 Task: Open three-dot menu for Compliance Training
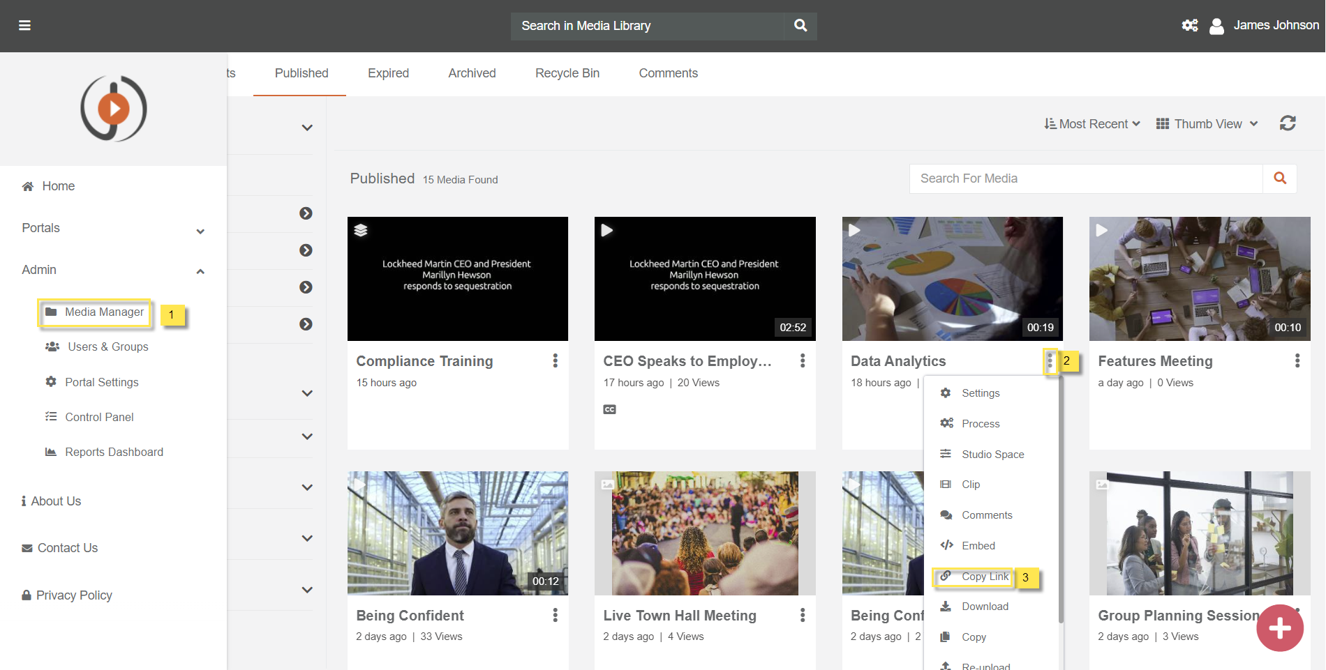(x=555, y=360)
